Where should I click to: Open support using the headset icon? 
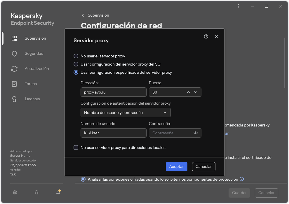[x=36, y=192]
